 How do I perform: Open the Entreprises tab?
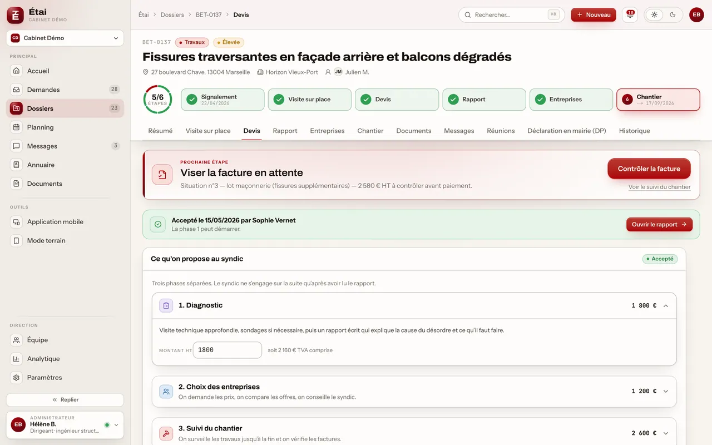coord(327,131)
